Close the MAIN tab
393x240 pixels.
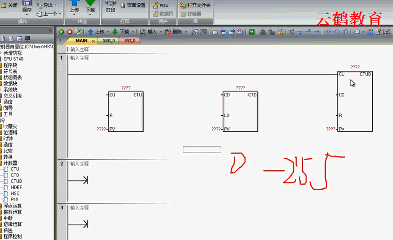93,40
